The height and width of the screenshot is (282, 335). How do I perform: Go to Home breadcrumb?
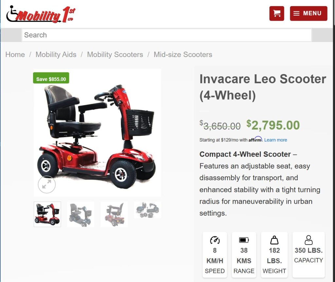coord(15,54)
